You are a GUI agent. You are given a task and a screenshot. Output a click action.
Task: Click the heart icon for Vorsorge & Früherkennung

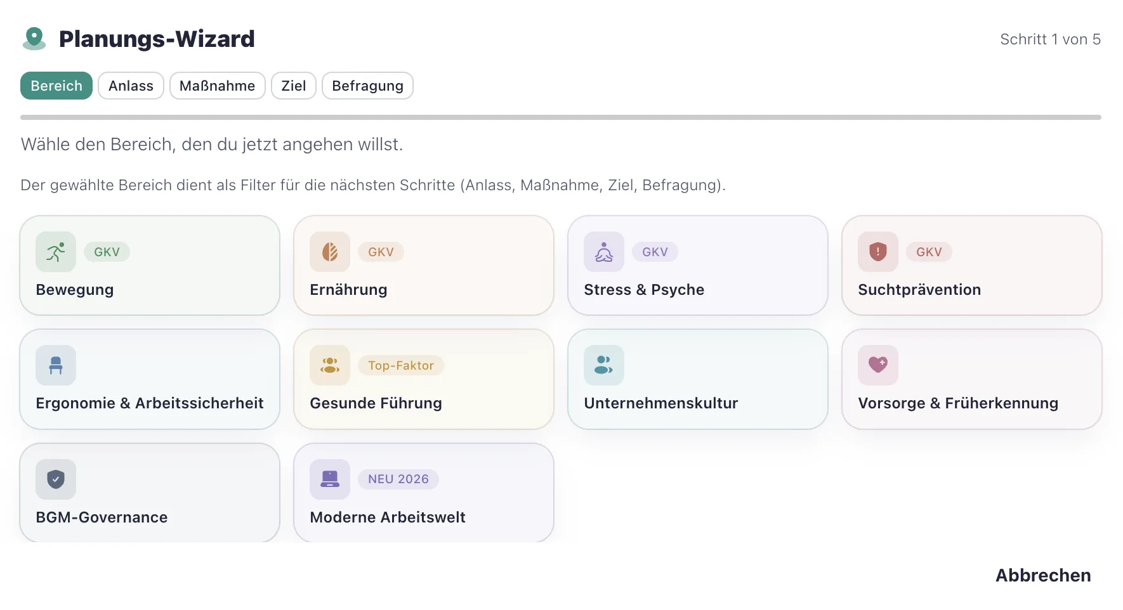(878, 365)
